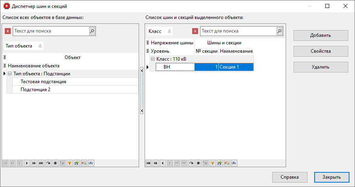The image size is (355, 187).
Task: Collapse the 'Тип объекта : Подстанции' group
Action: tap(10, 74)
